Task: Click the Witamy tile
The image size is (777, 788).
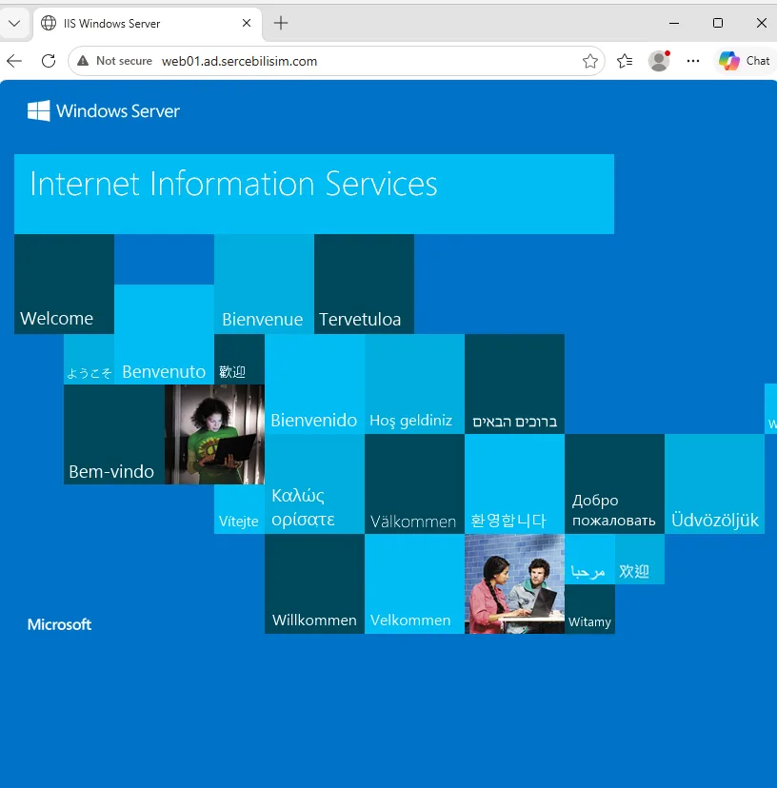Action: [x=589, y=608]
